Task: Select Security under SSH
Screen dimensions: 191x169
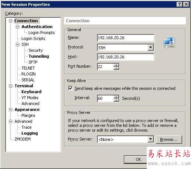Action: point(36,50)
